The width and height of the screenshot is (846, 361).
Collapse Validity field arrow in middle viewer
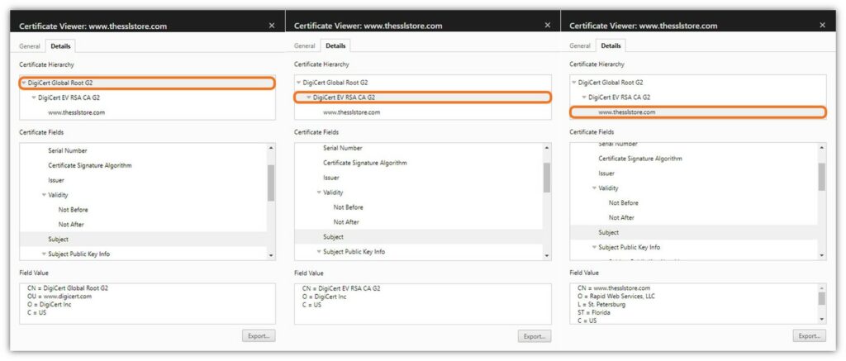320,192
